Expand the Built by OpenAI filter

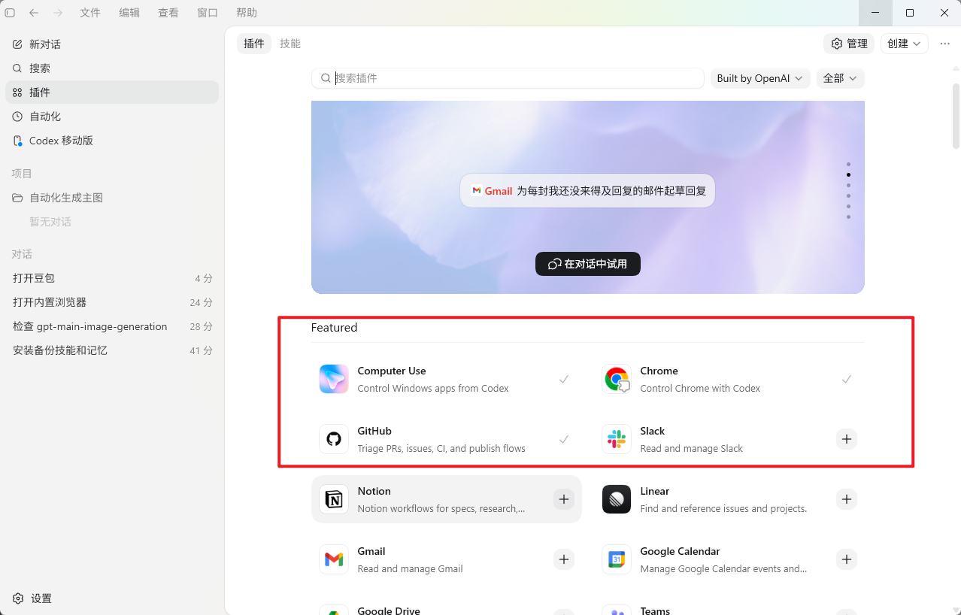760,78
